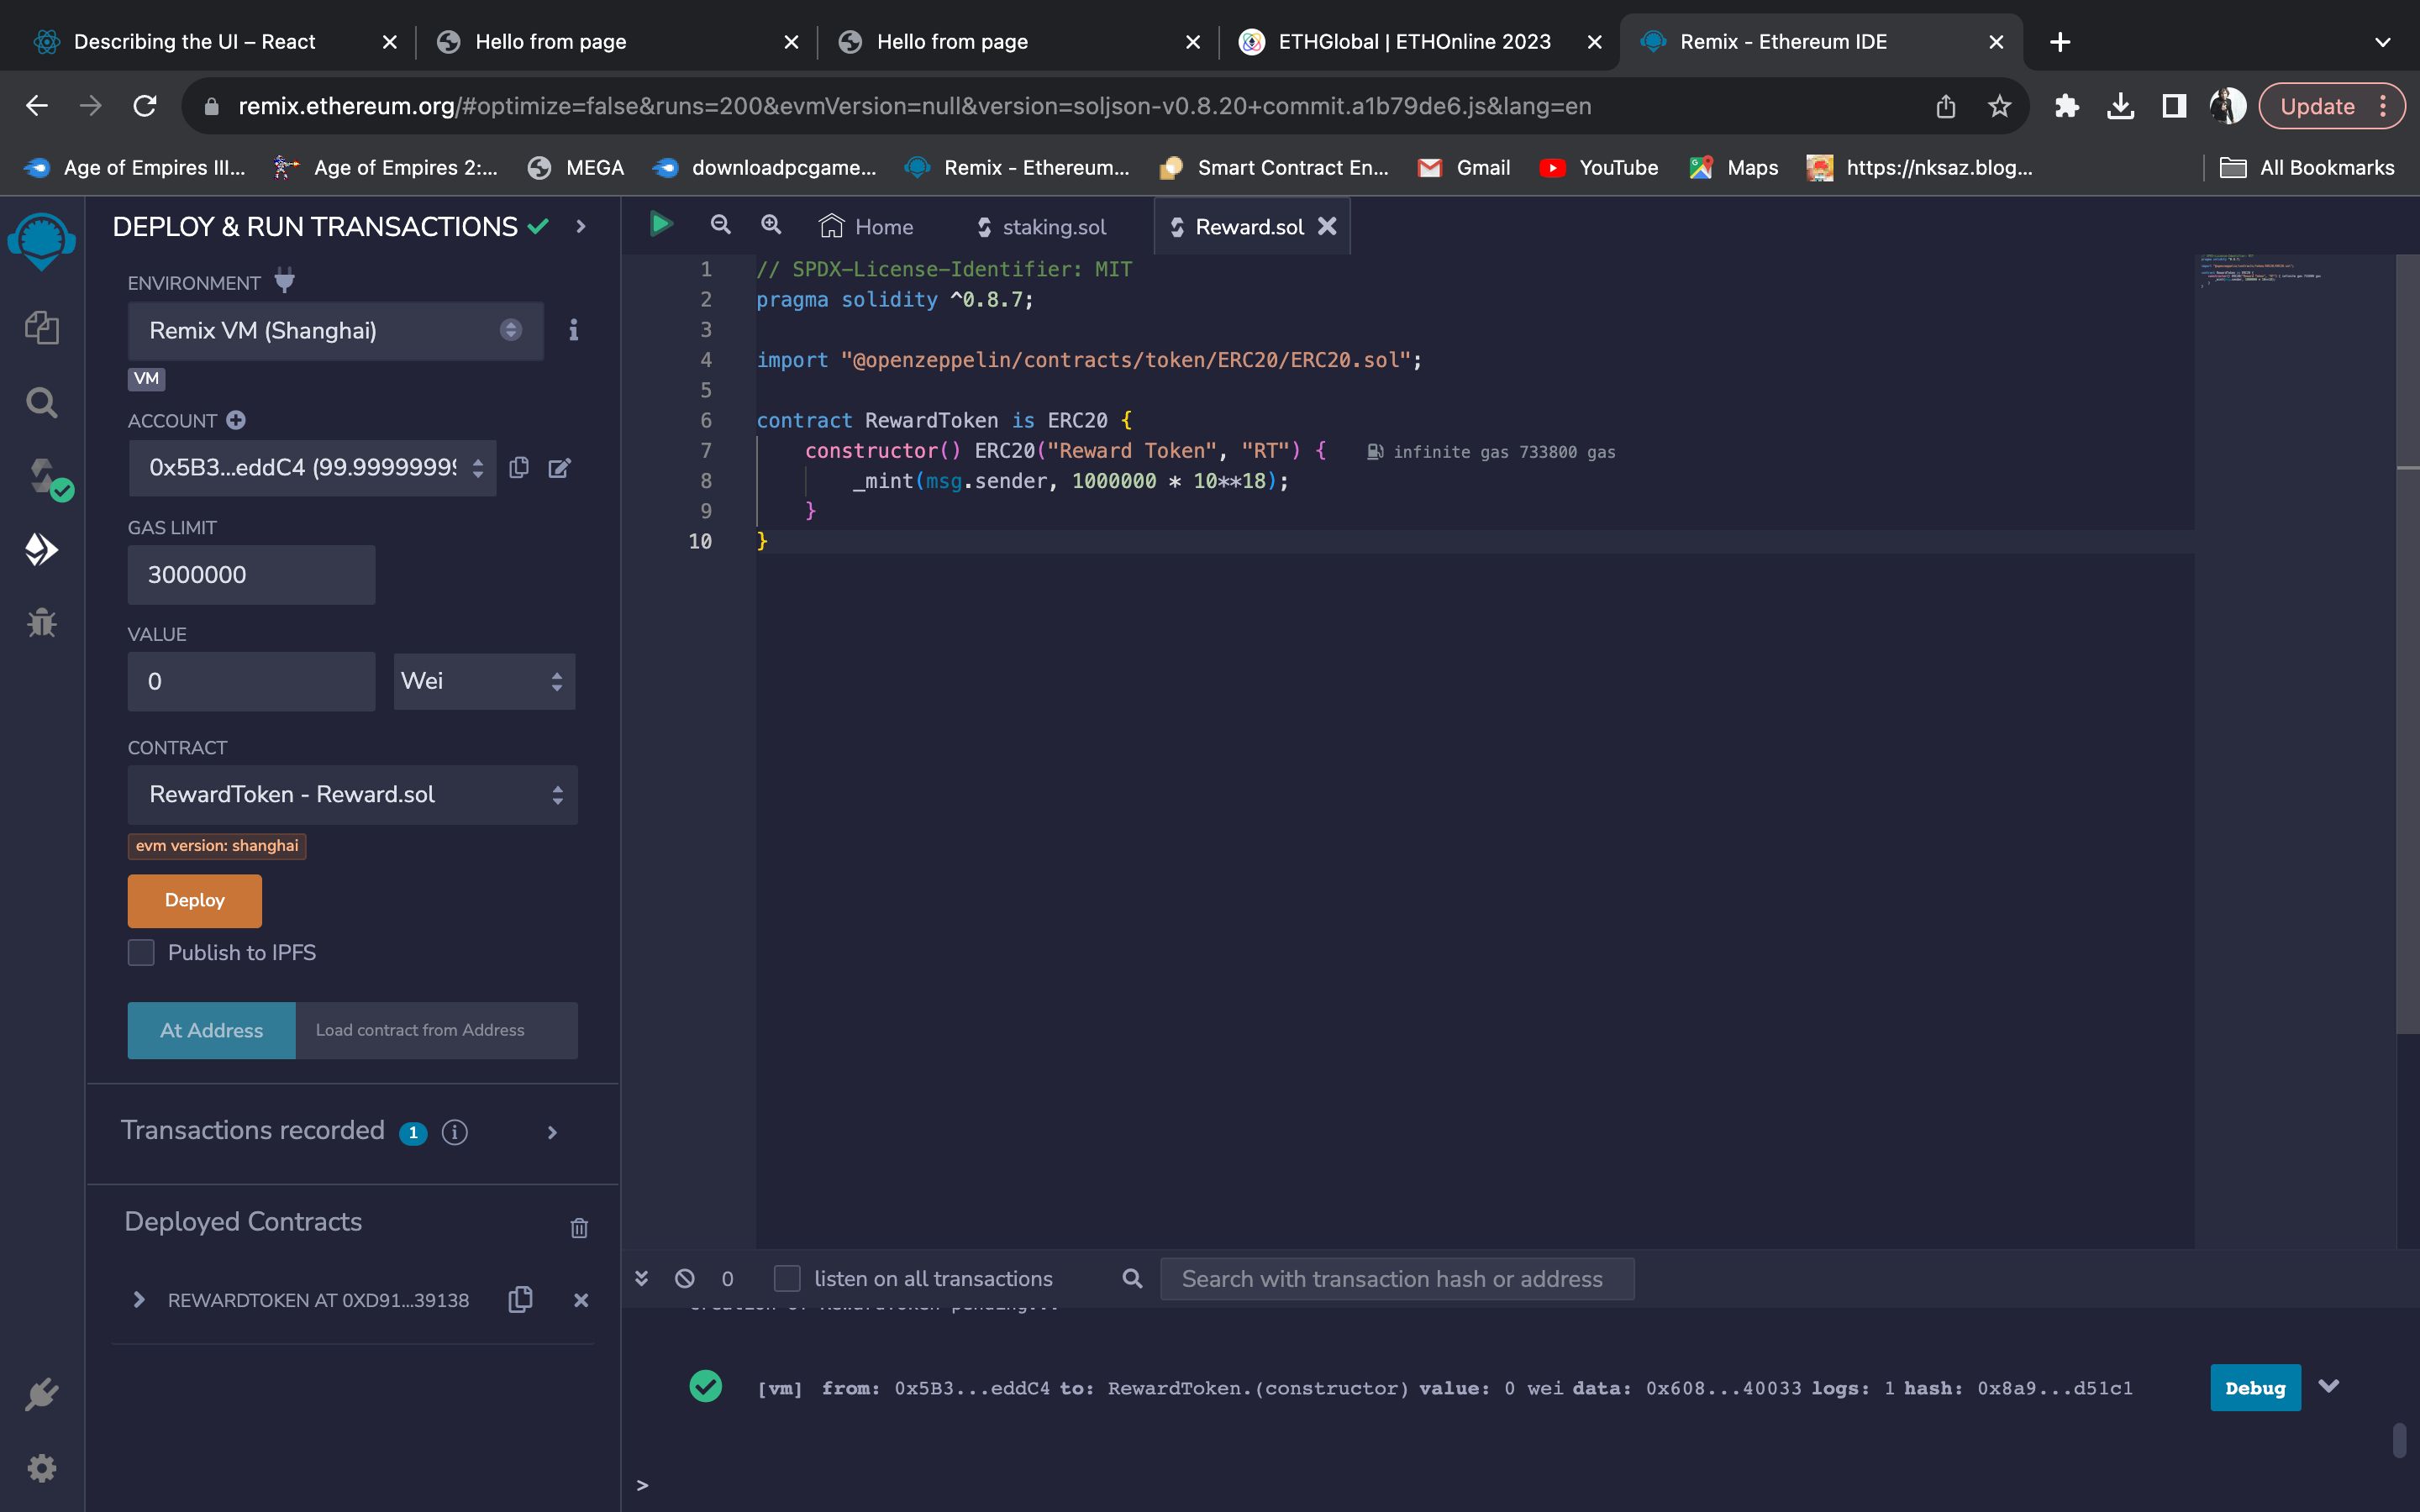
Task: Open the Remix logo home icon
Action: coord(41,240)
